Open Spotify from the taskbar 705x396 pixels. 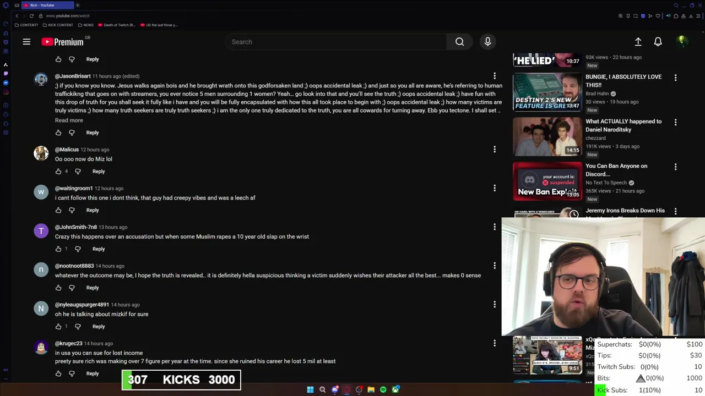coord(383,389)
